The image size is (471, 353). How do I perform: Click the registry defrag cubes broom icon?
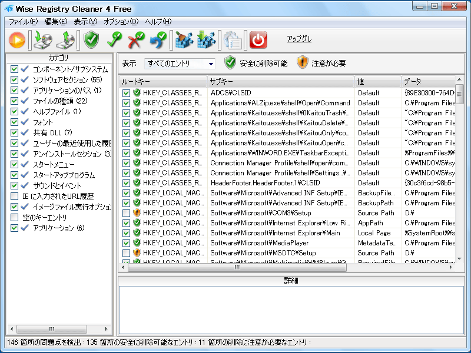[184, 39]
